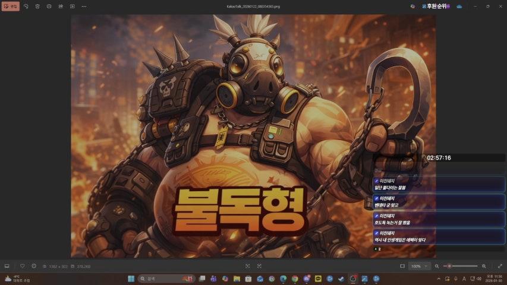Zoom out with the minus magnifier icon
The width and height of the screenshot is (507, 285).
coord(437,266)
